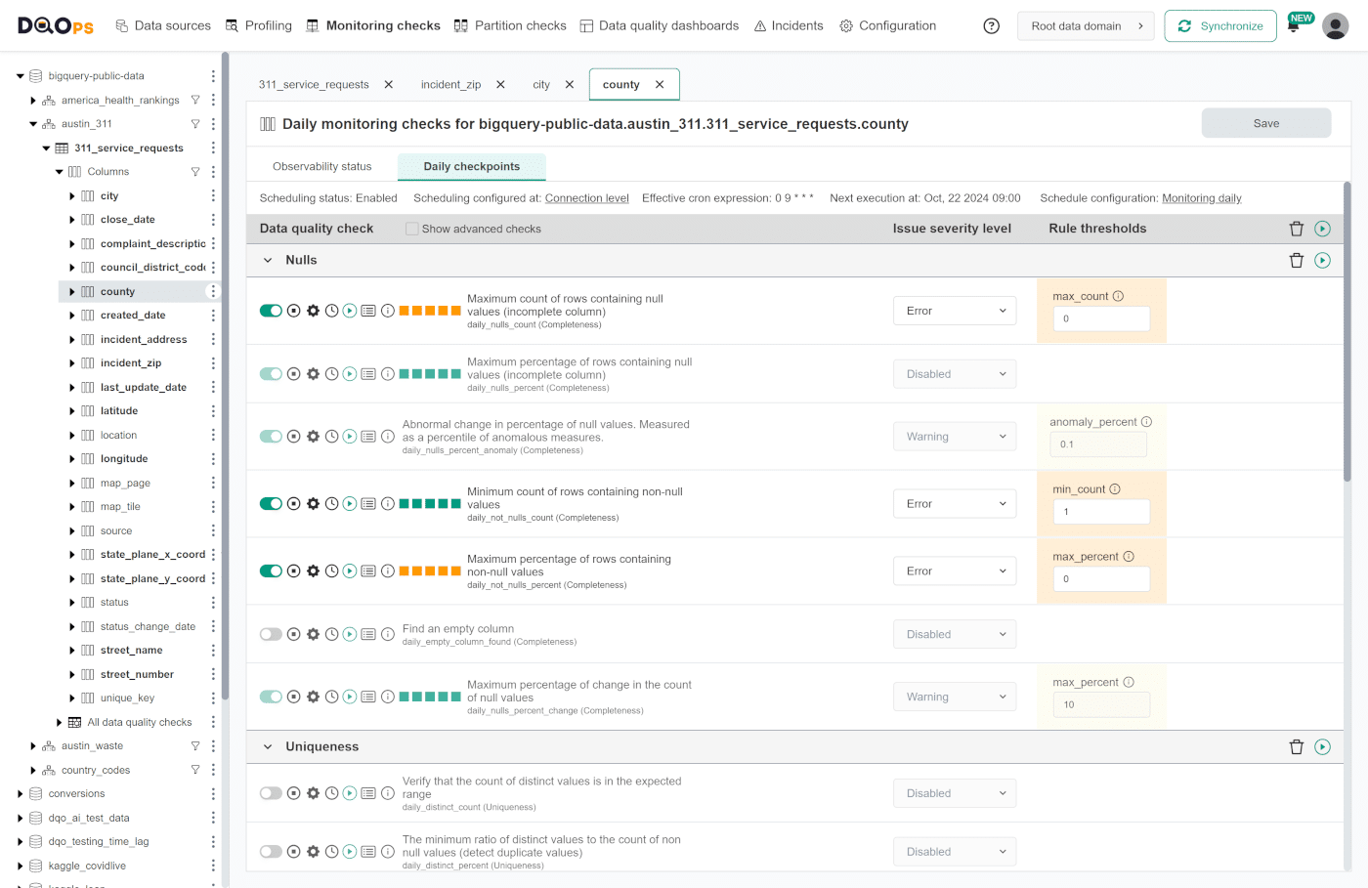The height and width of the screenshot is (888, 1368).
Task: Delete all results for the Nulls section
Action: point(1297,260)
